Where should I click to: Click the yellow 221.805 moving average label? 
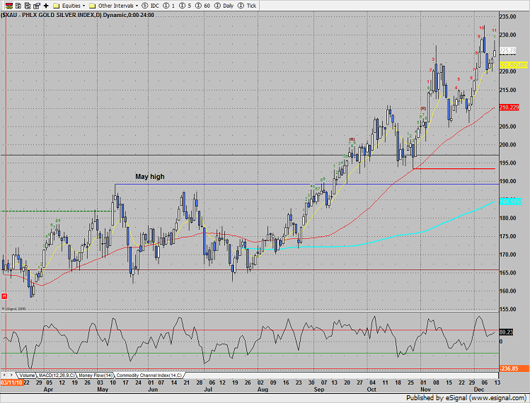pos(514,65)
